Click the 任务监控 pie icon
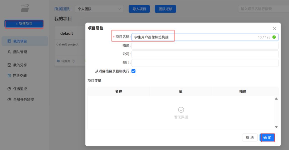Image resolution: width=289 pixels, height=150 pixels. point(9,89)
